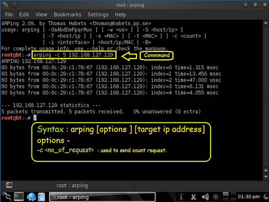Launch Konsole terminal from the panel
This screenshot has height=202, width=269.
18,197
